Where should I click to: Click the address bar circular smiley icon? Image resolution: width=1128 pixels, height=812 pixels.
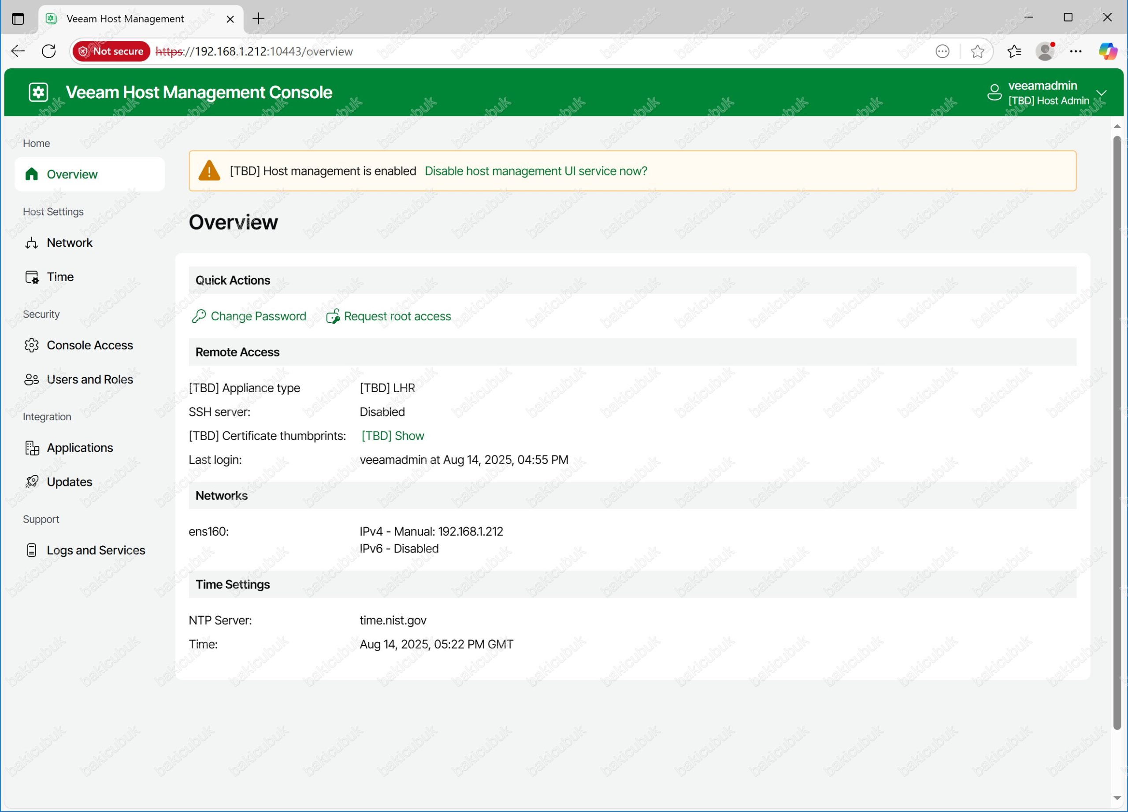(x=942, y=51)
